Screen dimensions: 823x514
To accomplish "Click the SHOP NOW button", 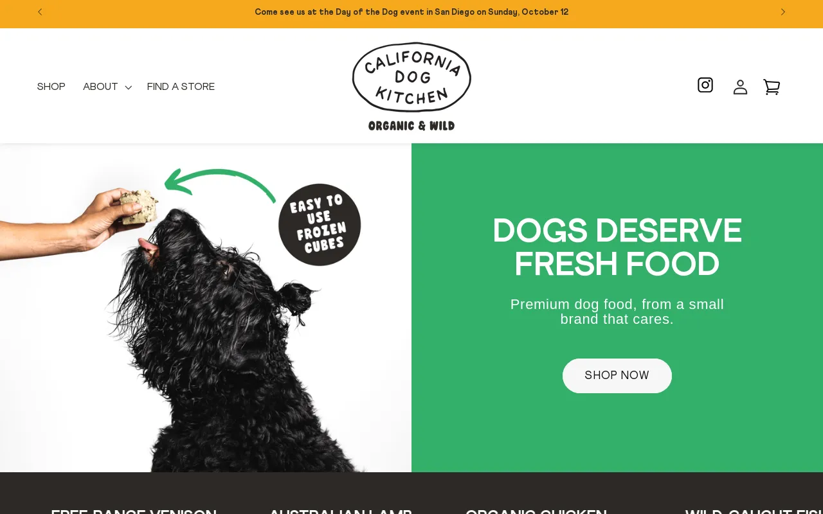I will (x=617, y=376).
